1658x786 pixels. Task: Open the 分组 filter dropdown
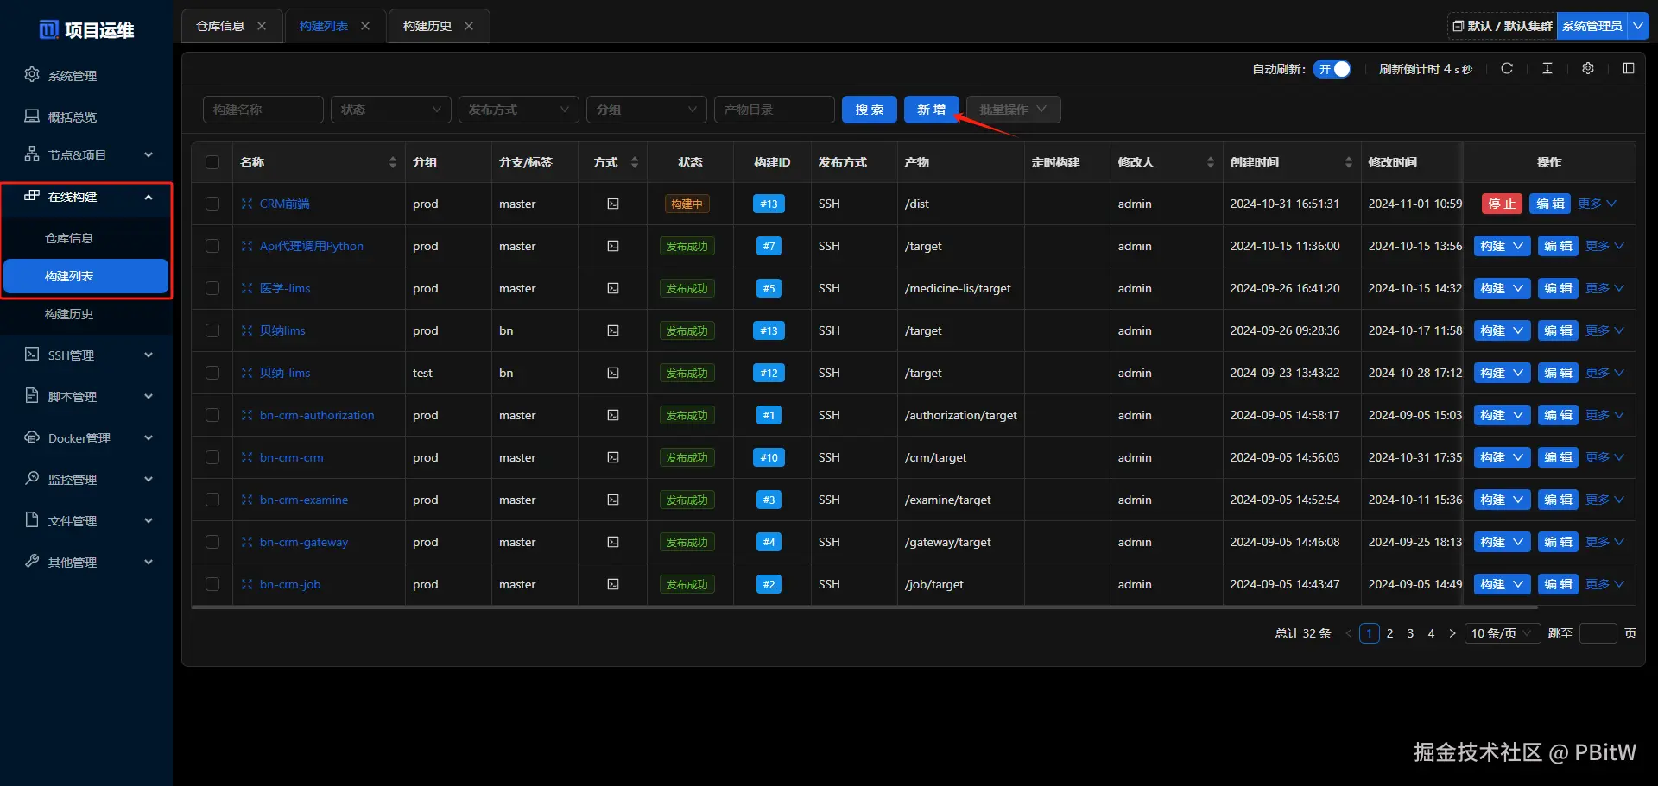[x=647, y=110]
